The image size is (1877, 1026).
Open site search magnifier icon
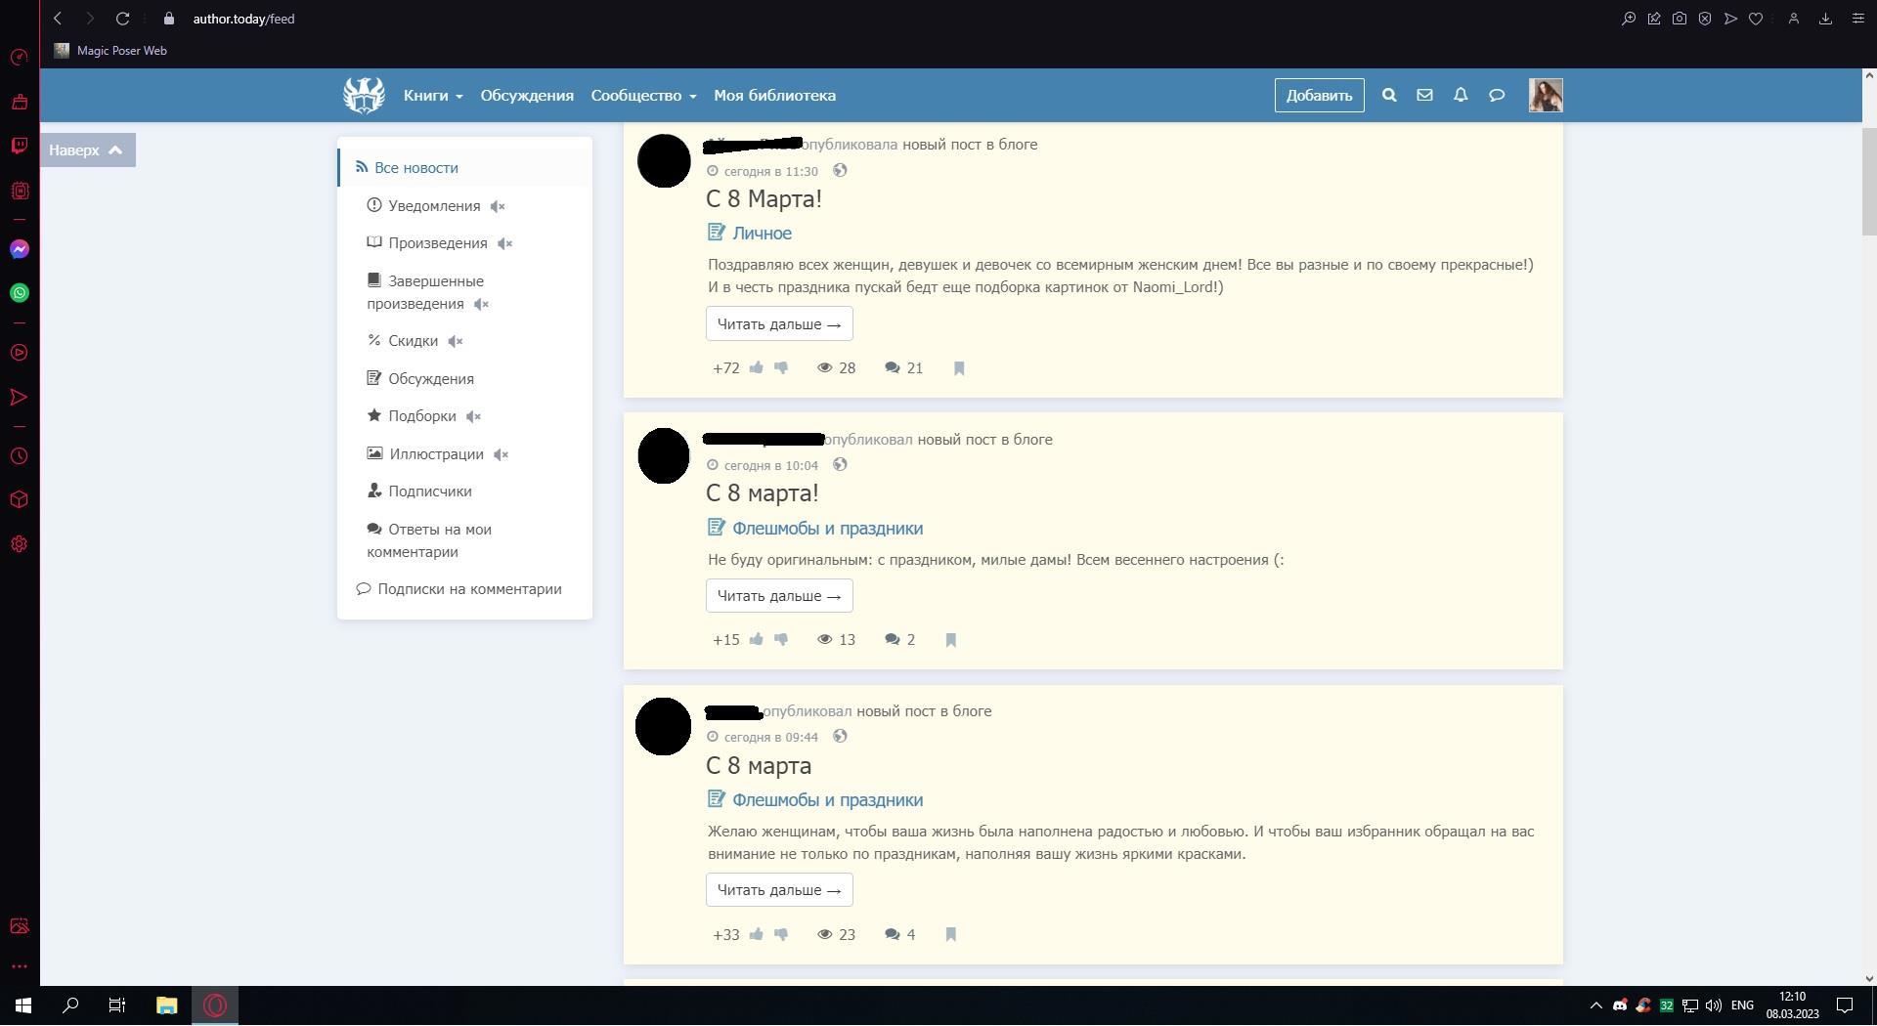pos(1388,96)
